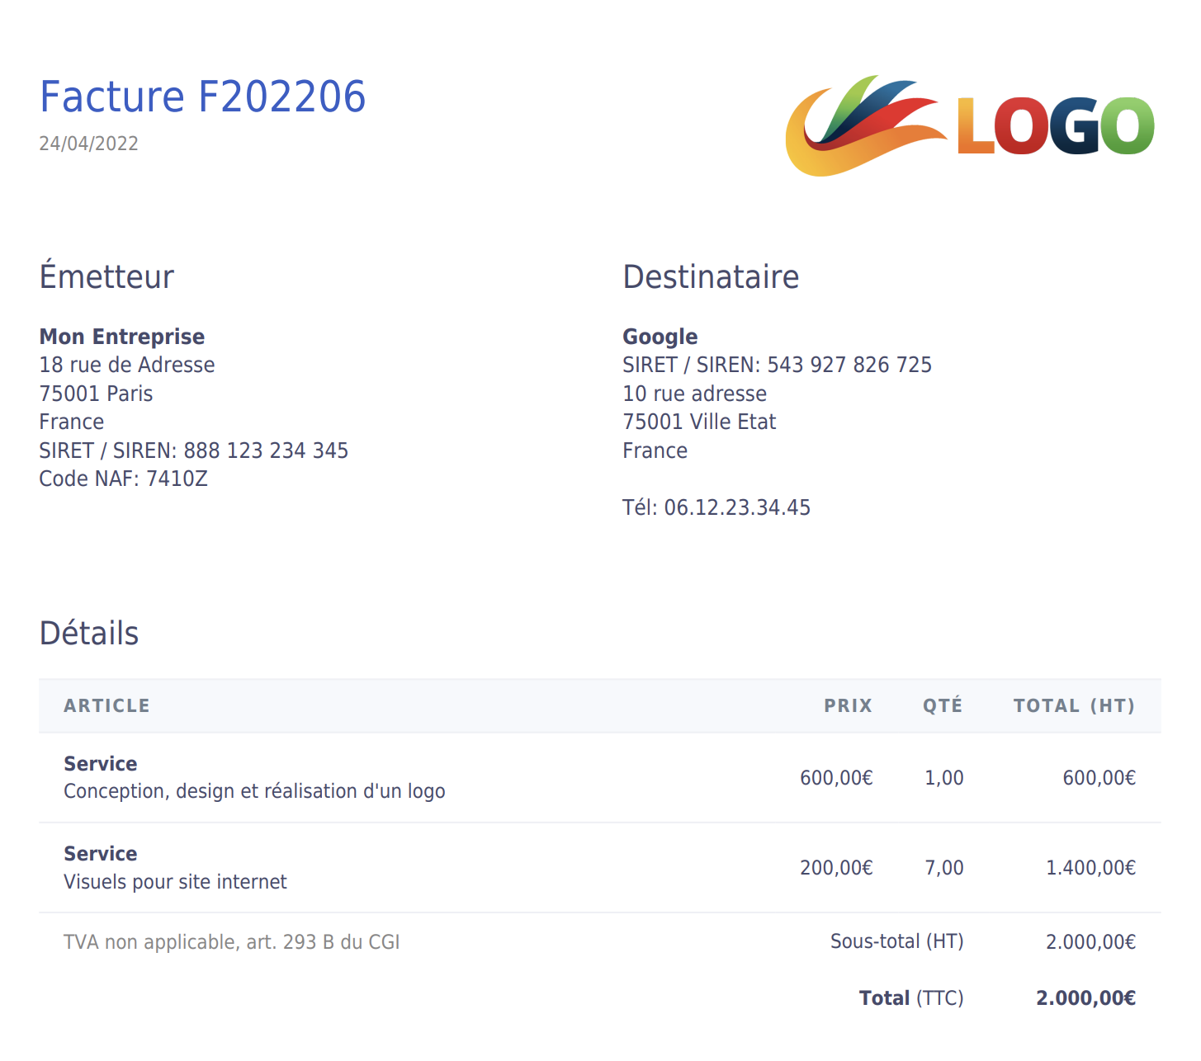Select the Destinataire section heading
This screenshot has height=1061, width=1201.
[711, 277]
